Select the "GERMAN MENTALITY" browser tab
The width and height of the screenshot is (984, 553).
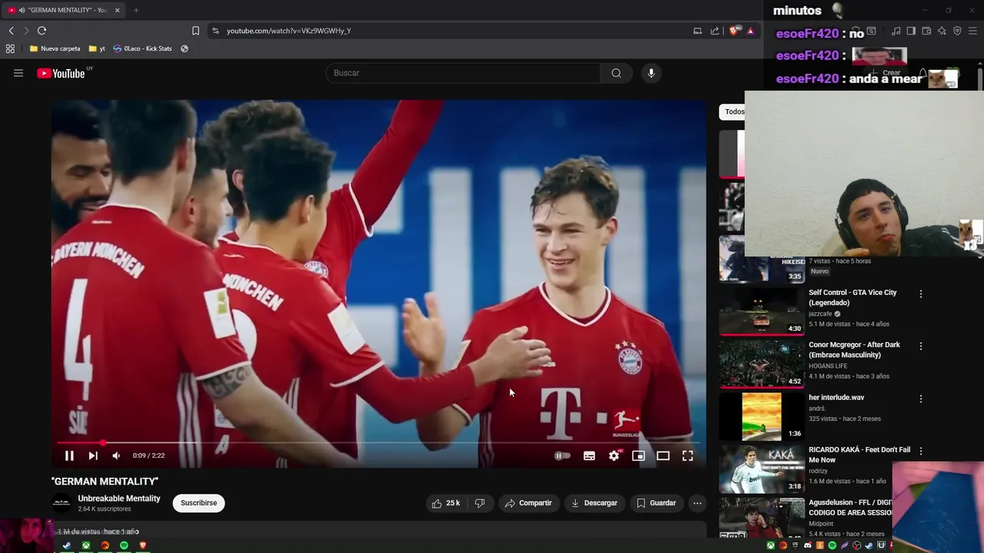(x=64, y=10)
